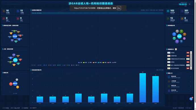Toggle the purple square legend entry
The width and height of the screenshot is (196, 110).
tap(114, 62)
